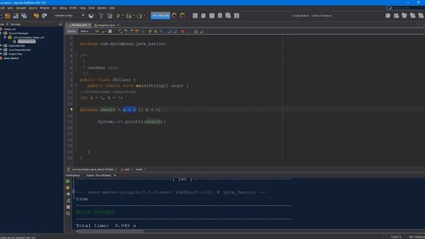This screenshot has height=239, width=425.
Task: Click the New Project toolbar icon
Action: pos(7,16)
